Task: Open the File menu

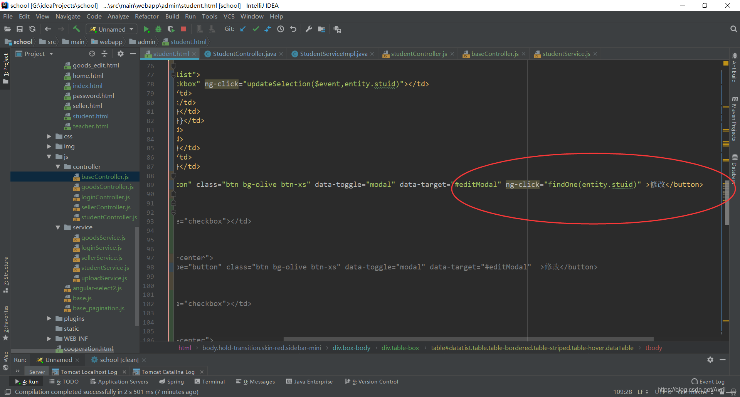Action: point(8,16)
